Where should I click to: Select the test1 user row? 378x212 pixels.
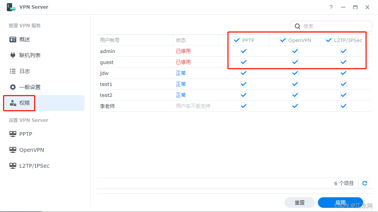coord(106,84)
